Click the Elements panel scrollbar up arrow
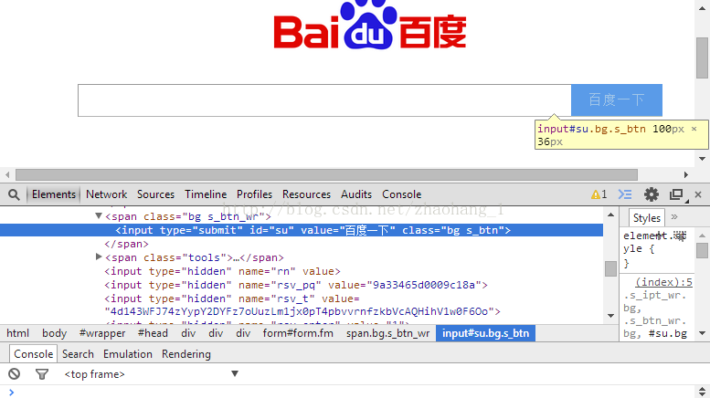The image size is (710, 398). coord(610,215)
